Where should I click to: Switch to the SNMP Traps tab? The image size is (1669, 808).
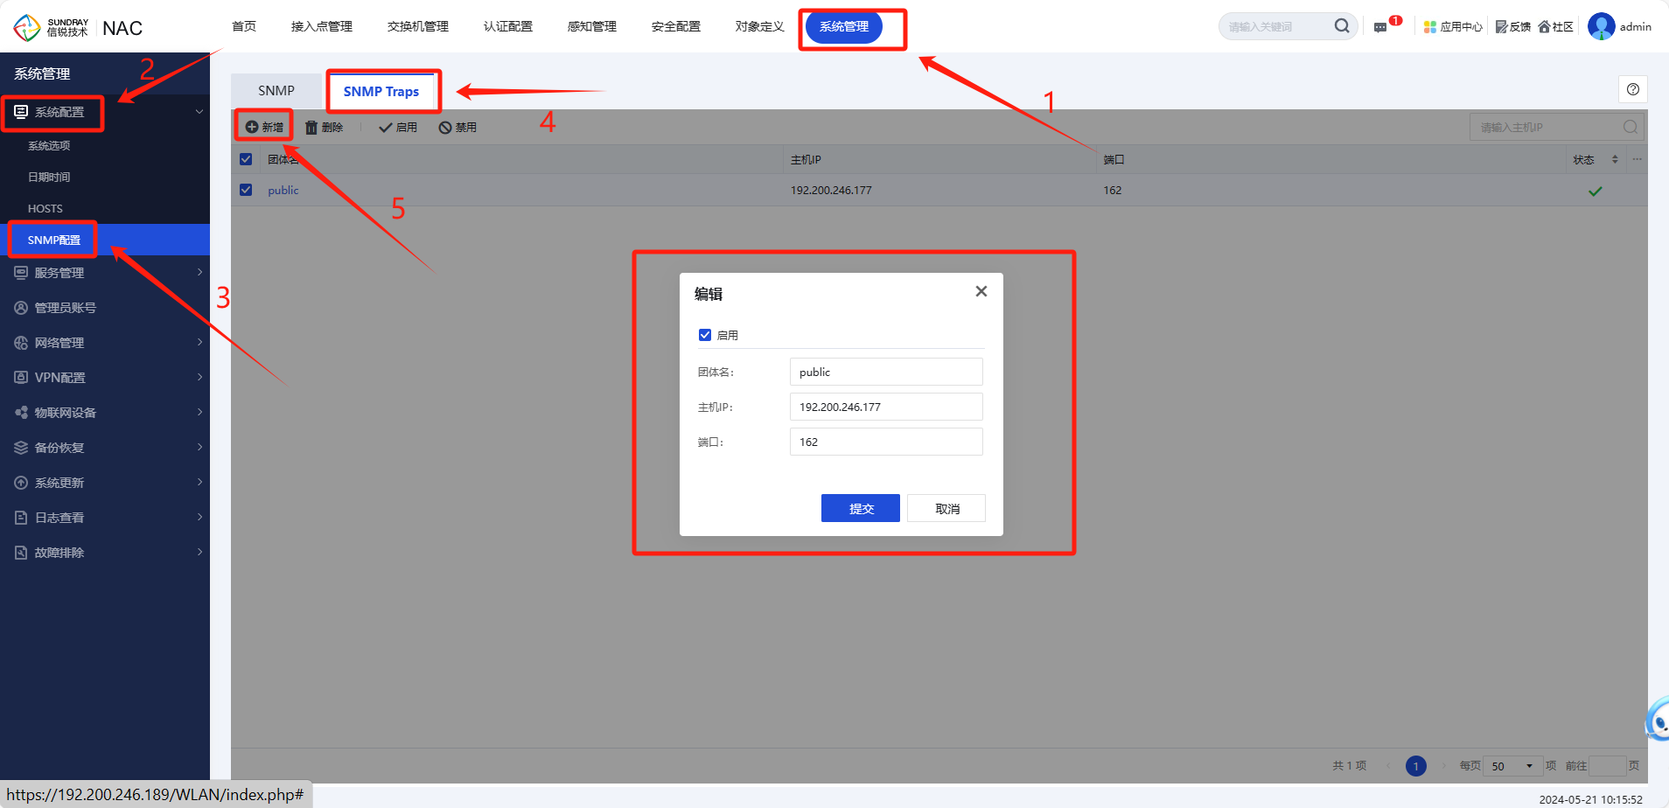(381, 91)
